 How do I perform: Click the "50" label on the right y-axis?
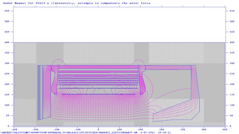pos(231,116)
